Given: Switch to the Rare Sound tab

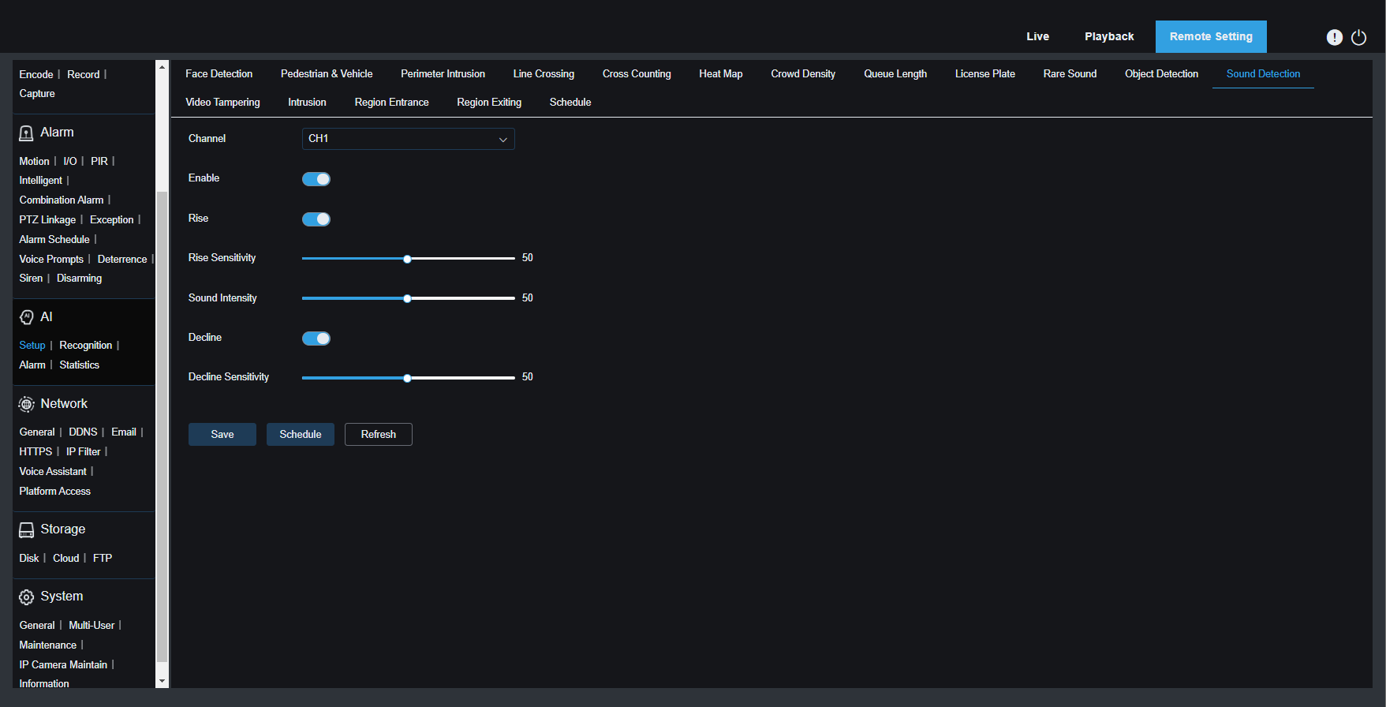Looking at the screenshot, I should 1070,74.
